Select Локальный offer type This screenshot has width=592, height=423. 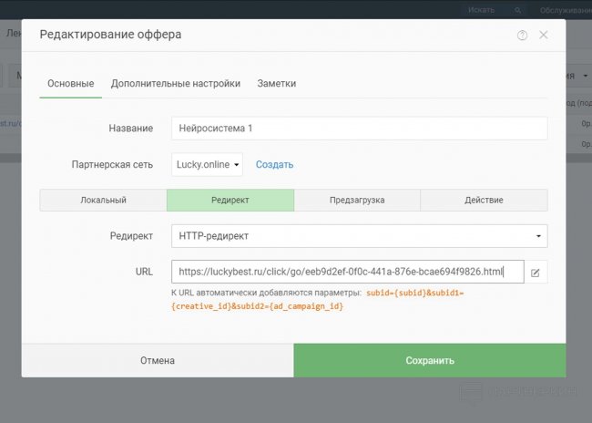103,200
